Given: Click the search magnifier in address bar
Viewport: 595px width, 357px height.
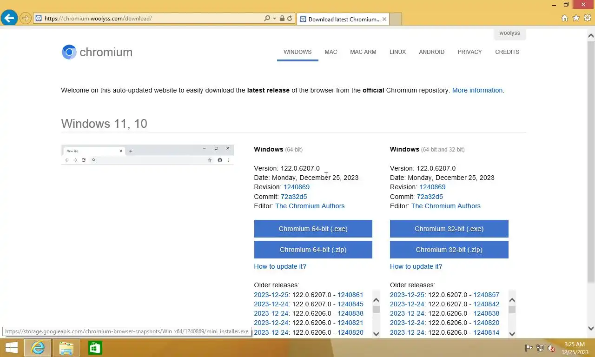Looking at the screenshot, I should pos(267,19).
